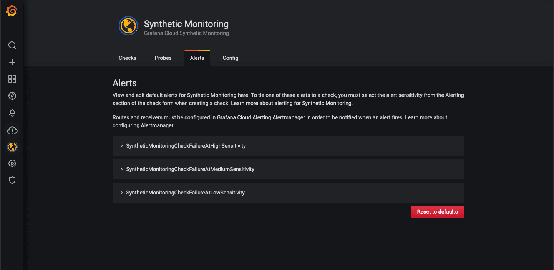Expand SyntheticMonitoringCheckFailureAtLowSensitivity alert
The height and width of the screenshot is (270, 554).
click(185, 193)
